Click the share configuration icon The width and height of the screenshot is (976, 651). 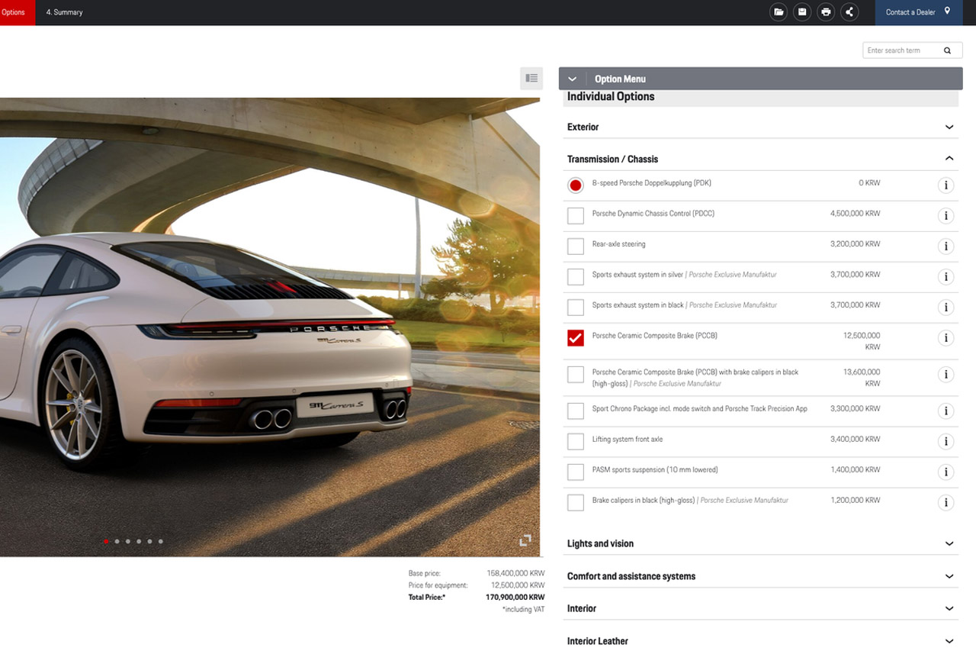[x=849, y=12]
